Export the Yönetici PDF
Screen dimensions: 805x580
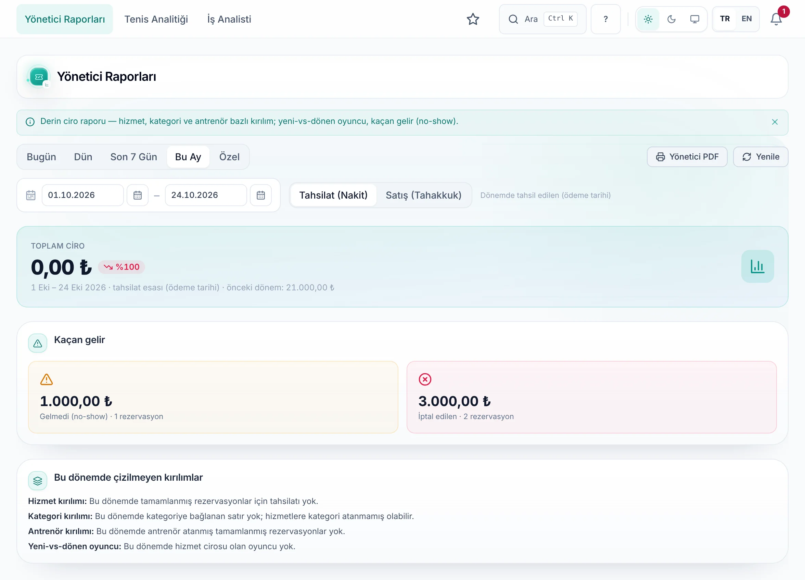(x=687, y=157)
